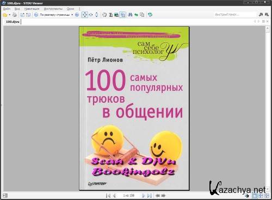This screenshot has width=272, height=200.
Task: Open the Окно menu
Action: (x=70, y=9)
